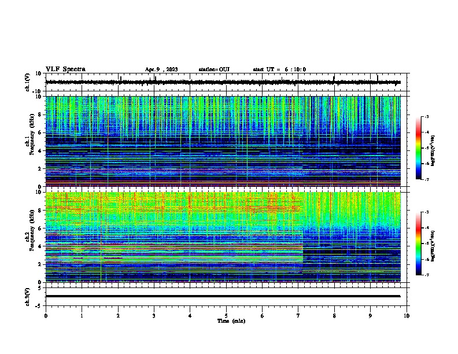This screenshot has width=458, height=354.
Task: Click the "6" kHz tick on ch.1 spectrogram axis
Action: tap(40, 132)
